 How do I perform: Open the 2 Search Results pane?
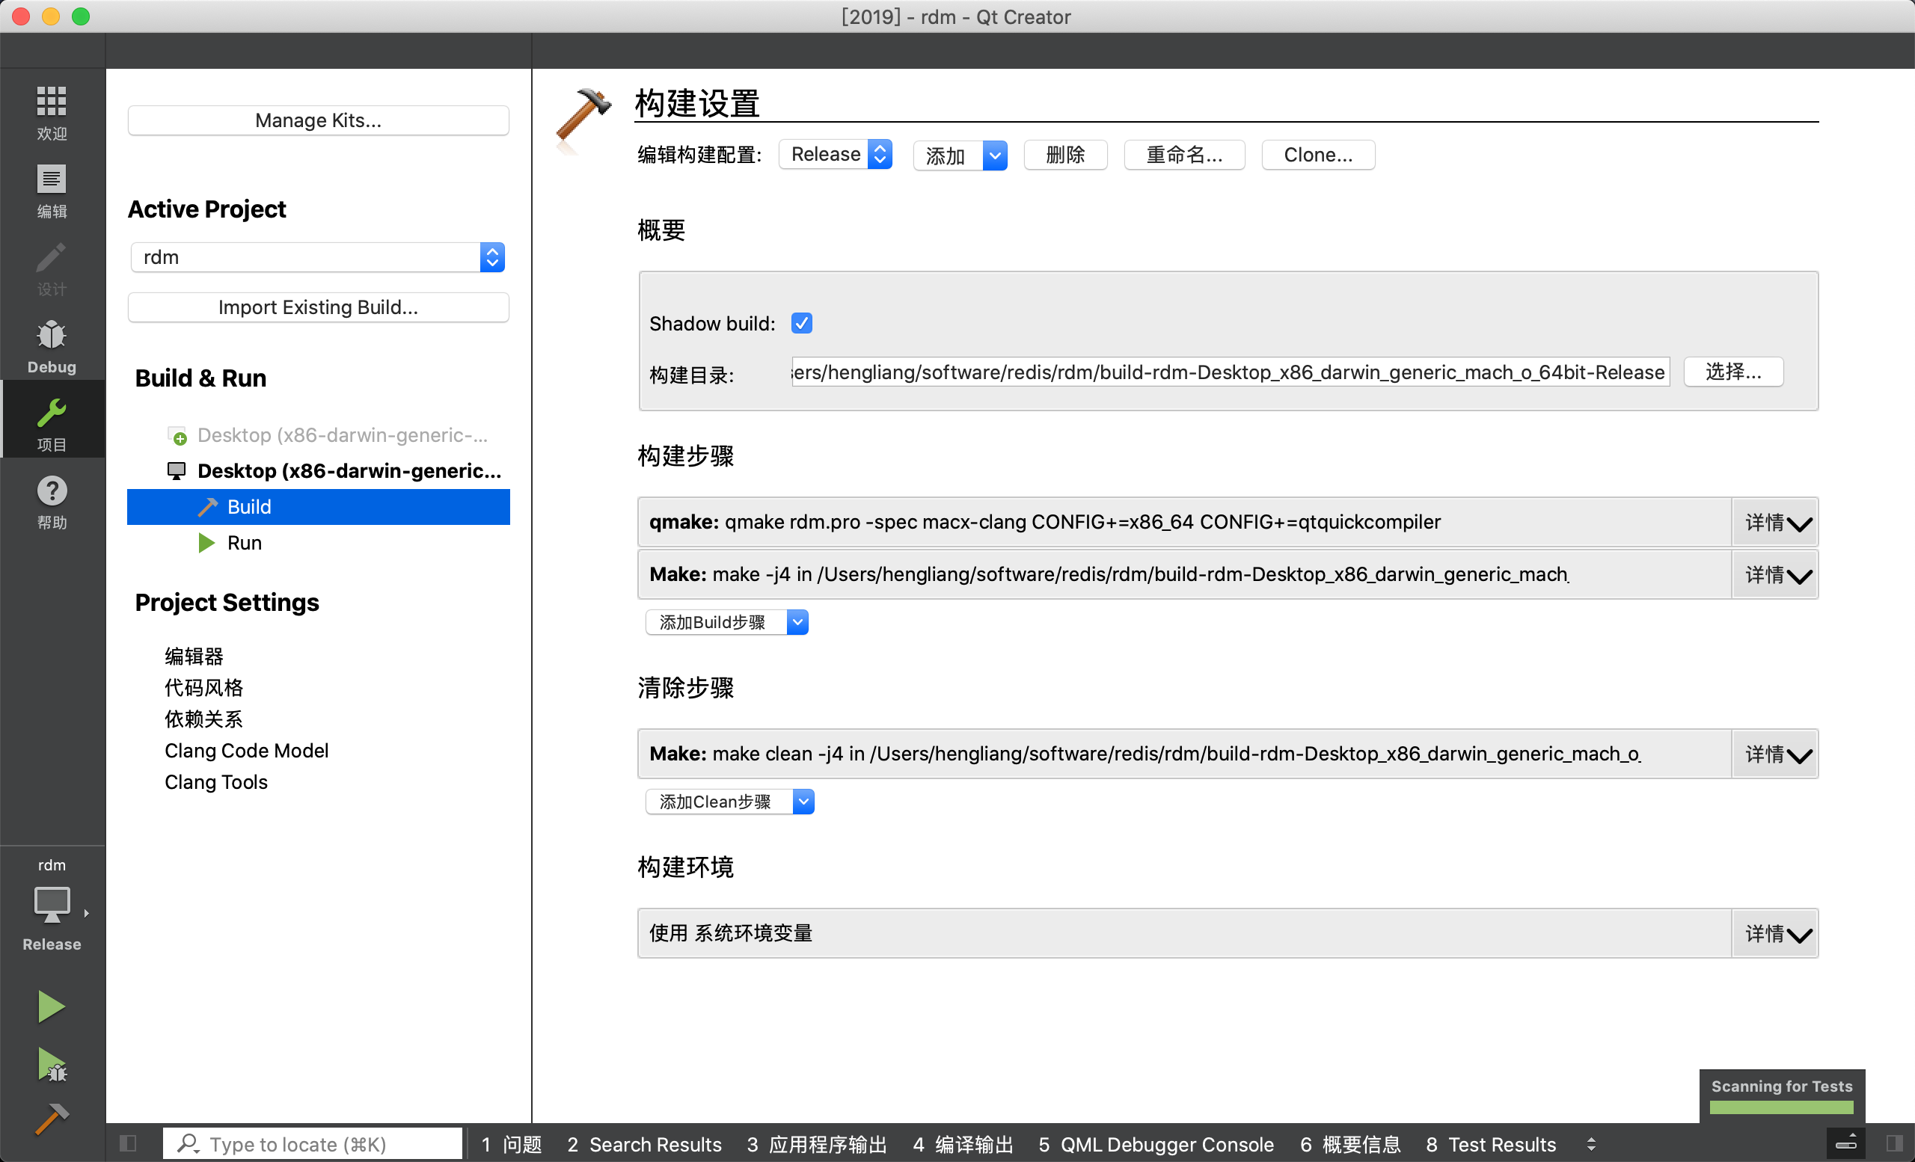[x=644, y=1144]
